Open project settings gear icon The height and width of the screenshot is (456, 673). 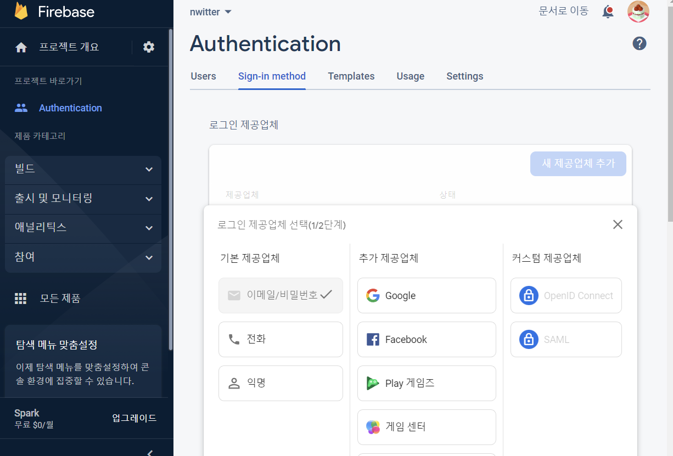(x=149, y=47)
